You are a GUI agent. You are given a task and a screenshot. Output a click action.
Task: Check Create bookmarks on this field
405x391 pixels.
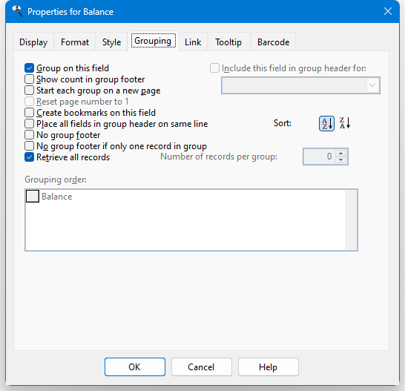pyautogui.click(x=29, y=113)
